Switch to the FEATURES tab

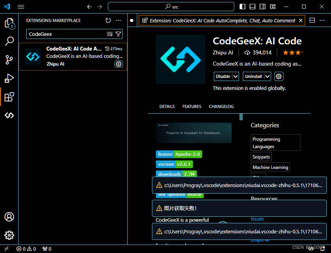point(192,106)
